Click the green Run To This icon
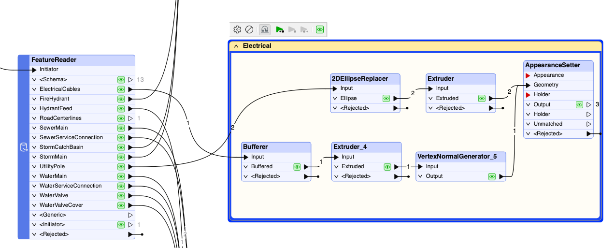615x248 pixels. point(280,29)
